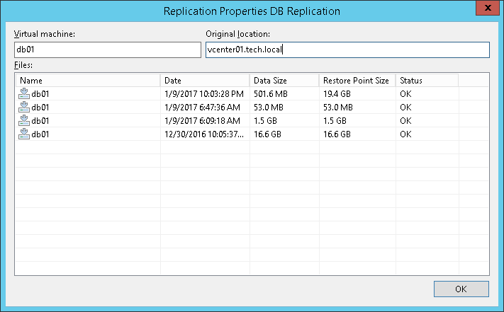Click OK status of the 53.0 MB row
Viewport: 504px width, 312px height.
click(405, 107)
